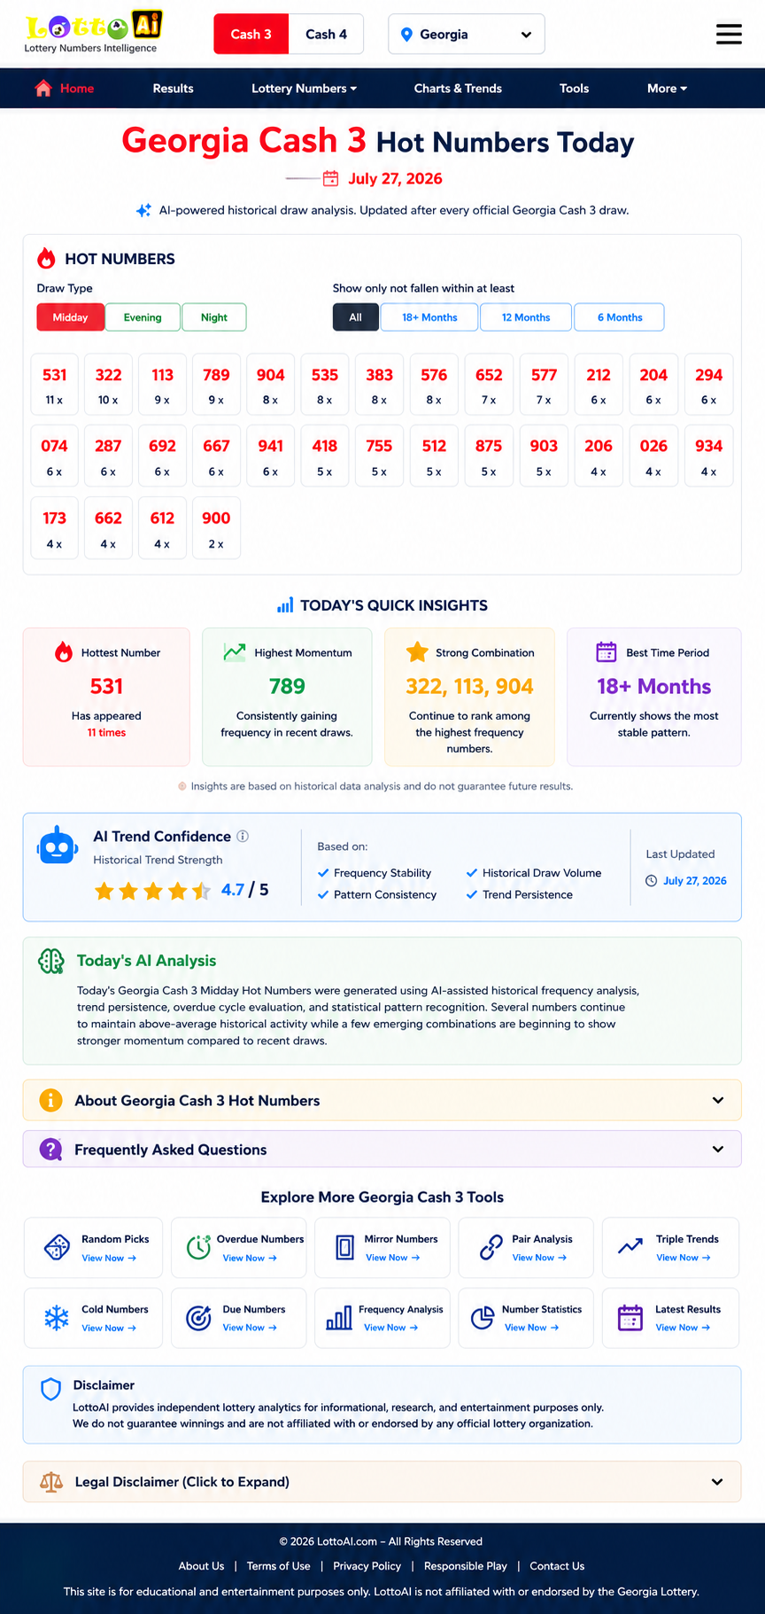The image size is (765, 1614).
Task: Open the Cold Numbers snowflake icon
Action: click(x=57, y=1318)
